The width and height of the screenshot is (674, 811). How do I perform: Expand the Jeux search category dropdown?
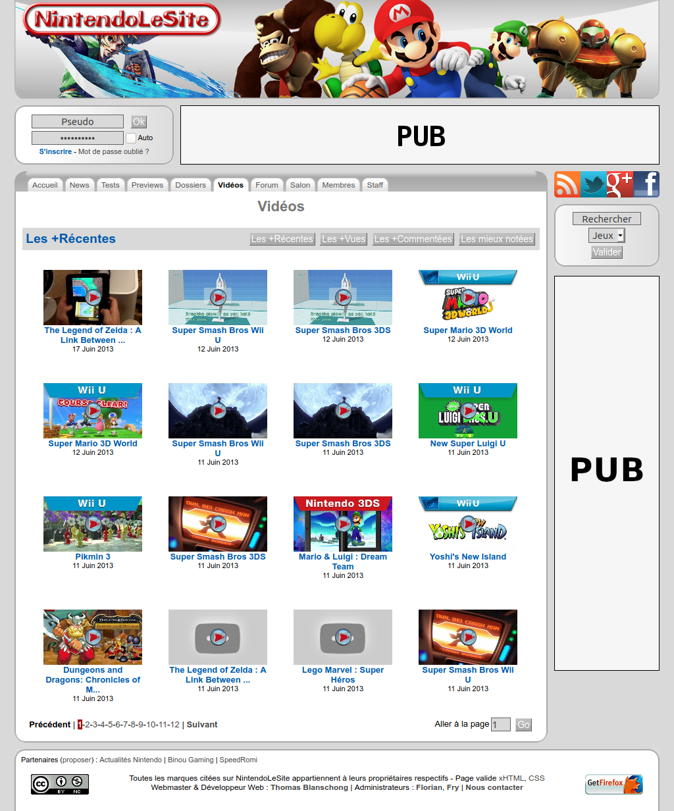pyautogui.click(x=607, y=236)
